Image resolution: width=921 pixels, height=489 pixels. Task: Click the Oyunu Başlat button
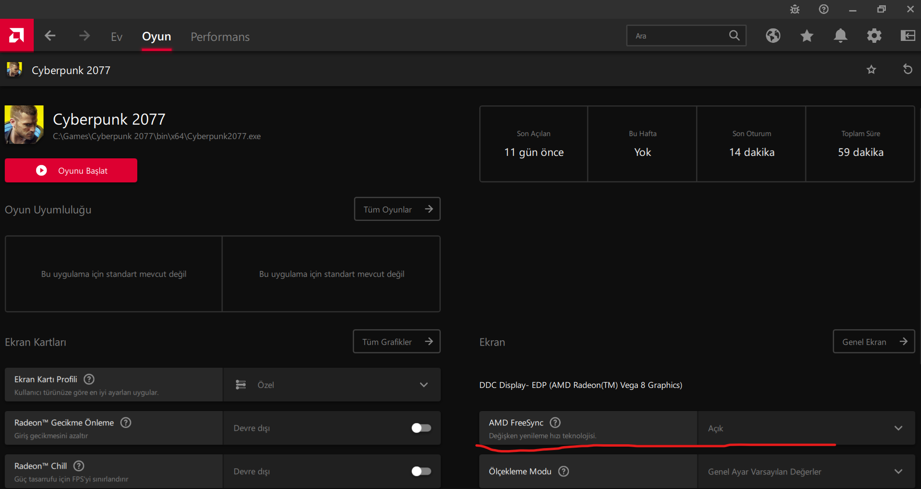(x=71, y=170)
